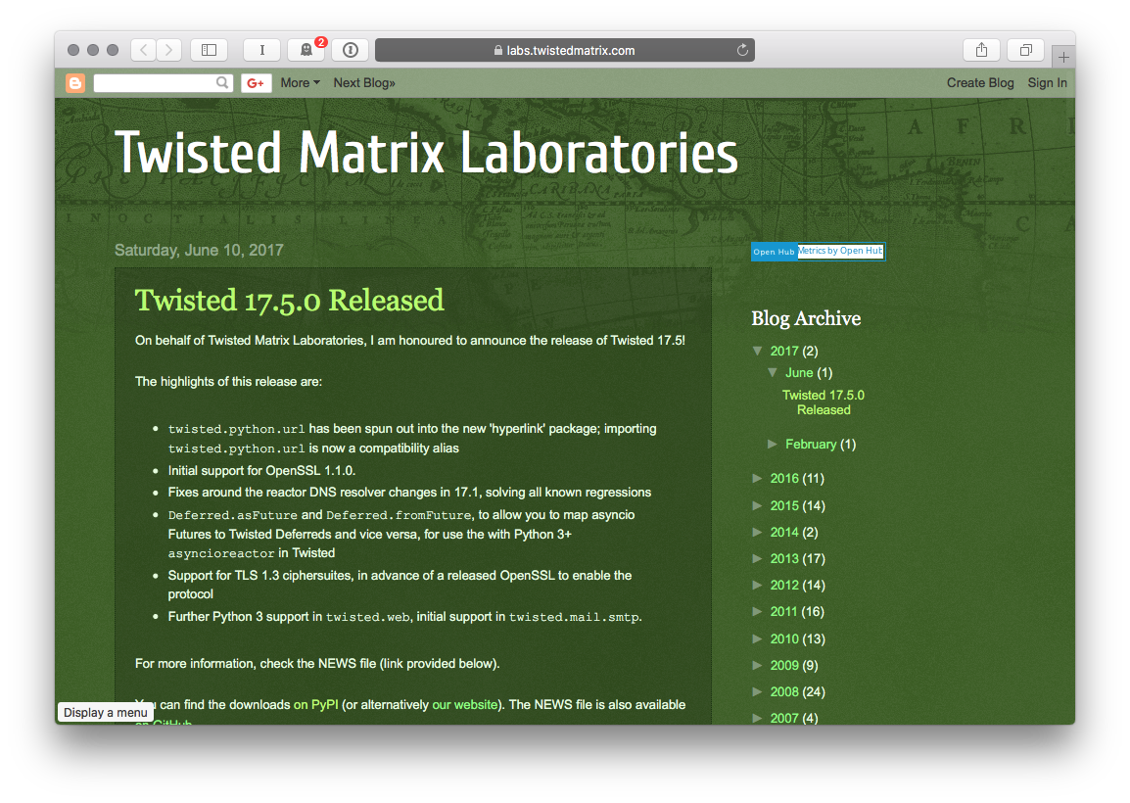Open the 2016 archive link

[784, 479]
